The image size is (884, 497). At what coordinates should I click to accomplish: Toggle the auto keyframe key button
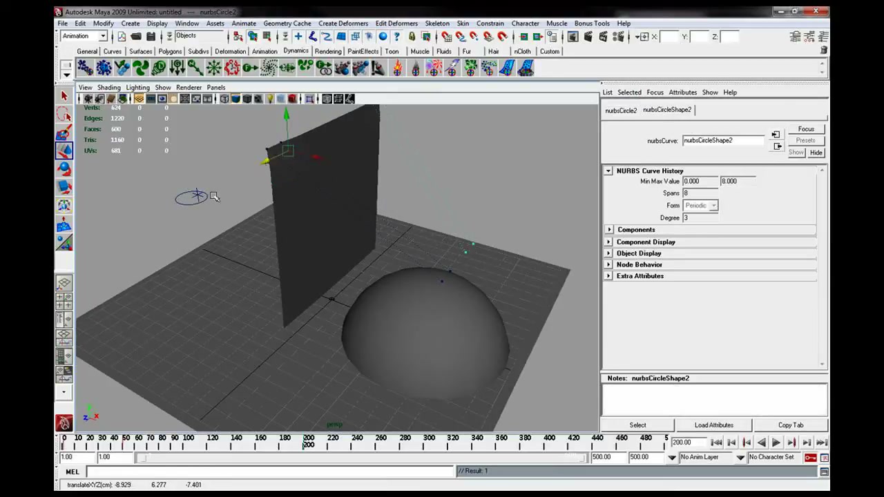click(811, 457)
